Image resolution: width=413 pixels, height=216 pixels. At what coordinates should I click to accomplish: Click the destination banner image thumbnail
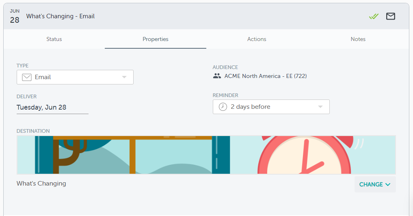click(206, 155)
